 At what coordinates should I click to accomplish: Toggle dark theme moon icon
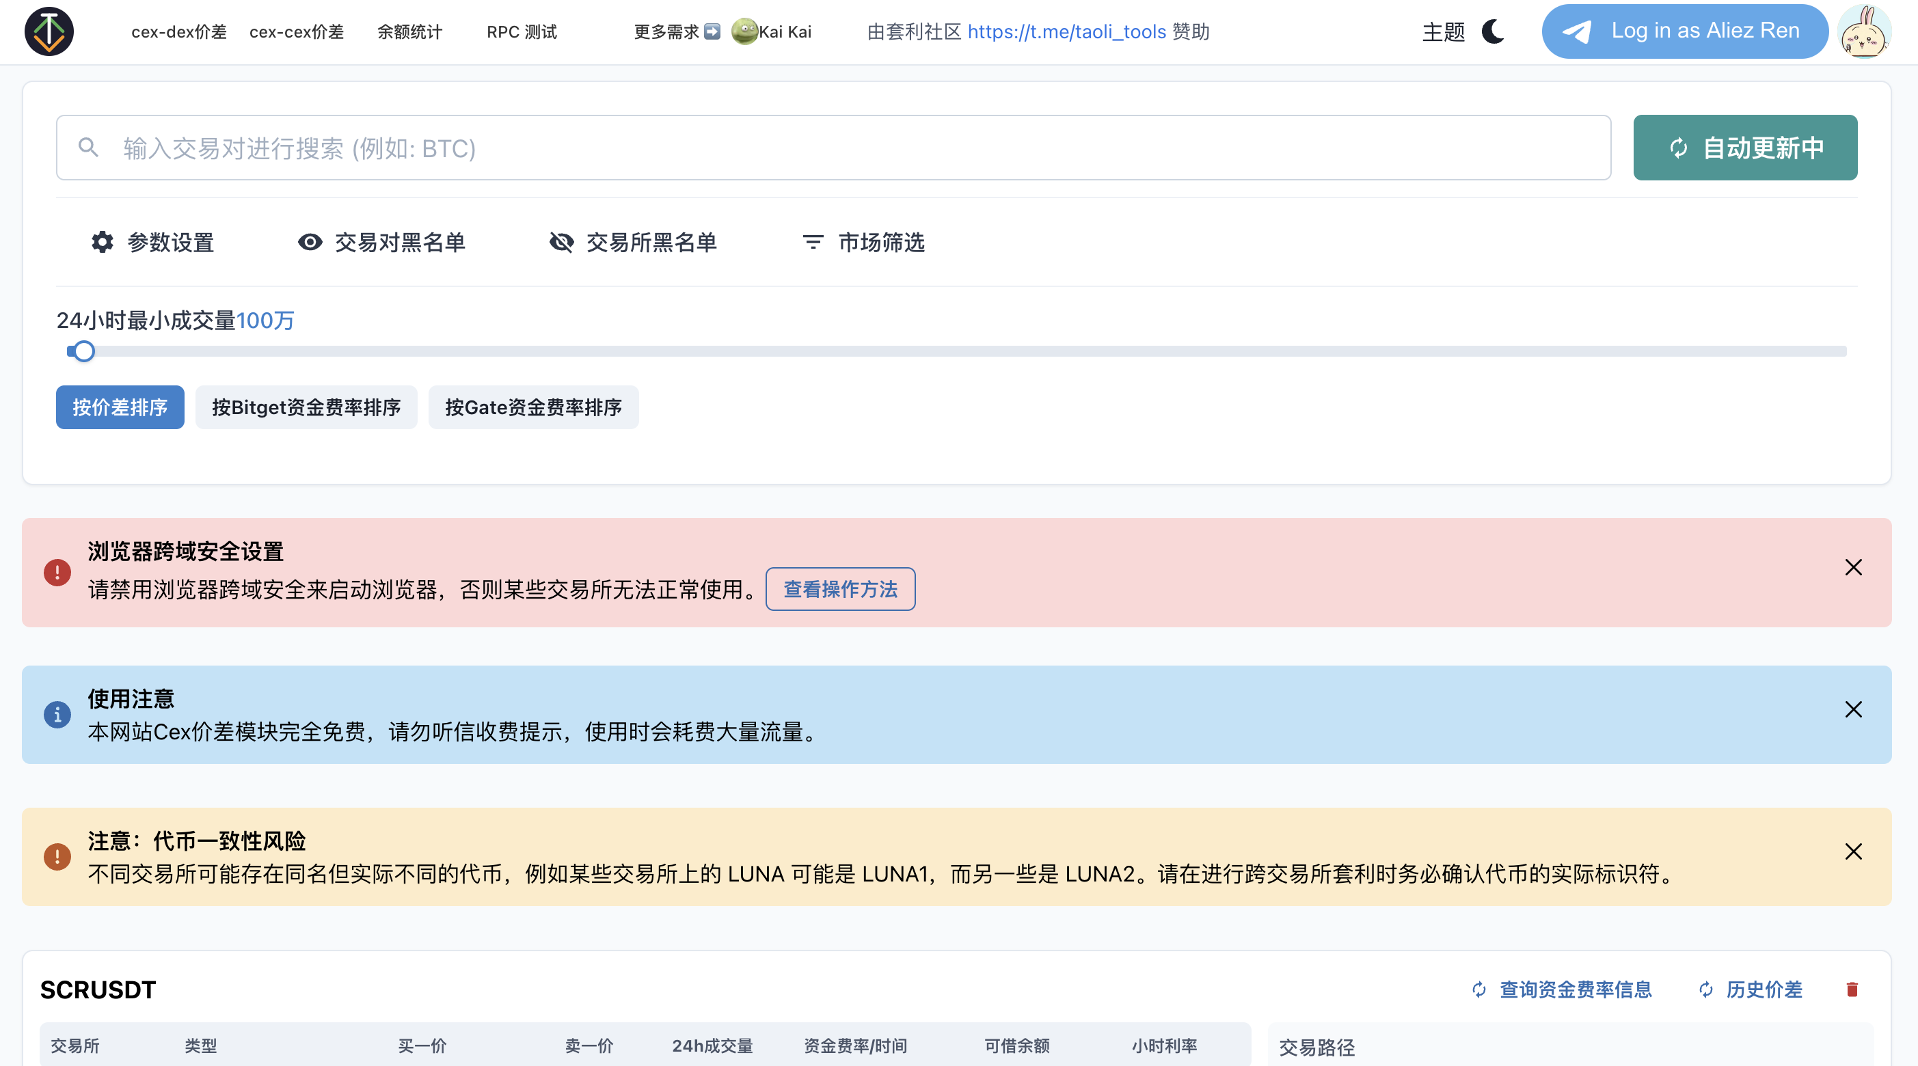click(x=1493, y=31)
